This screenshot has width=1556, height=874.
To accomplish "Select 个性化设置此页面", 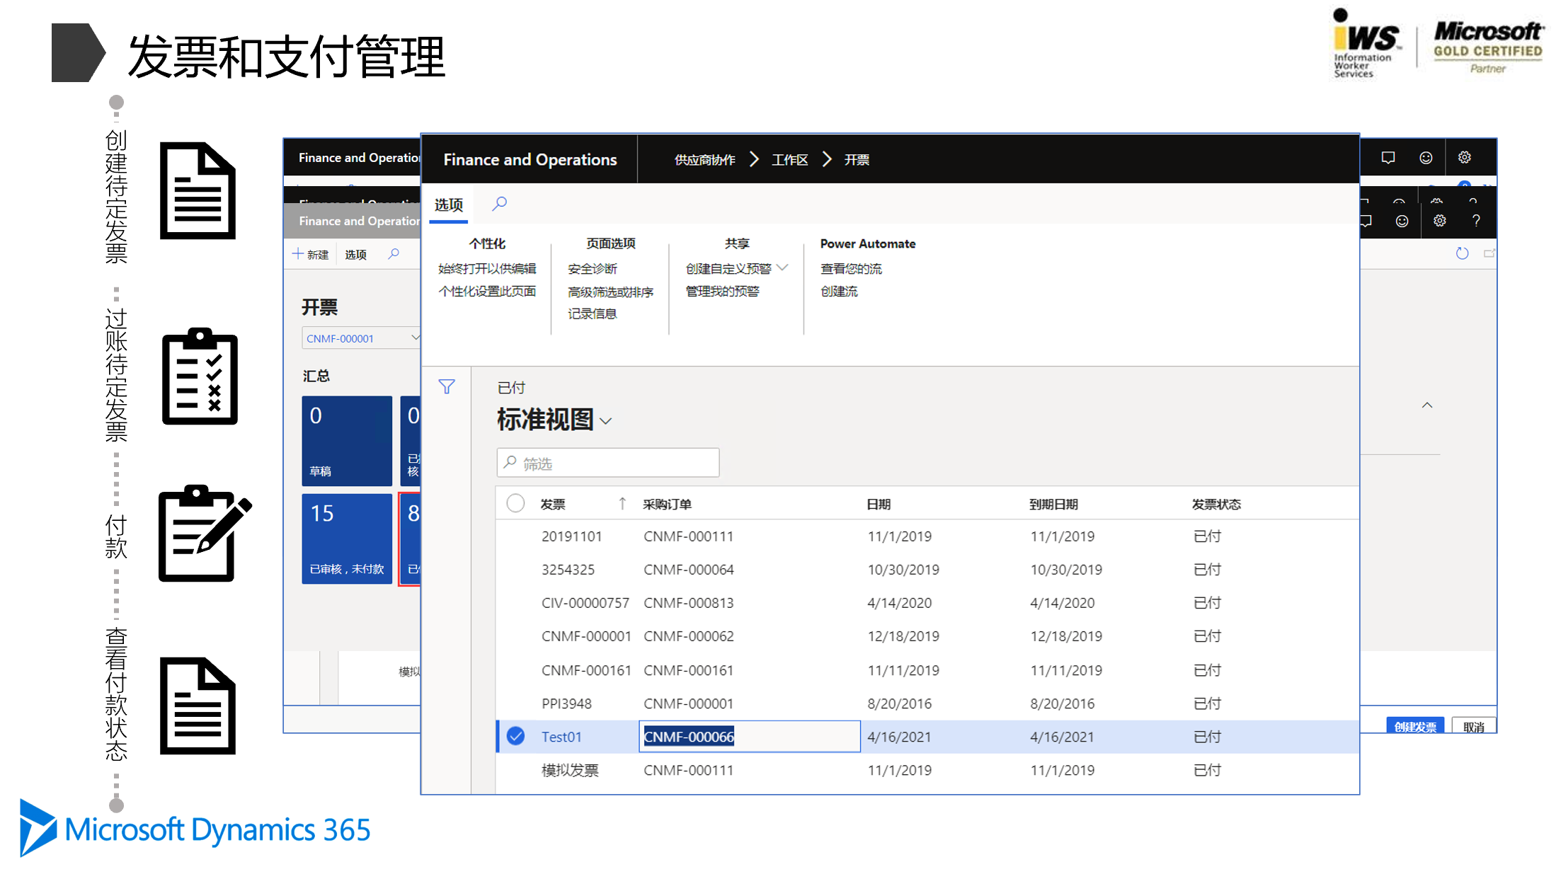I will (487, 291).
